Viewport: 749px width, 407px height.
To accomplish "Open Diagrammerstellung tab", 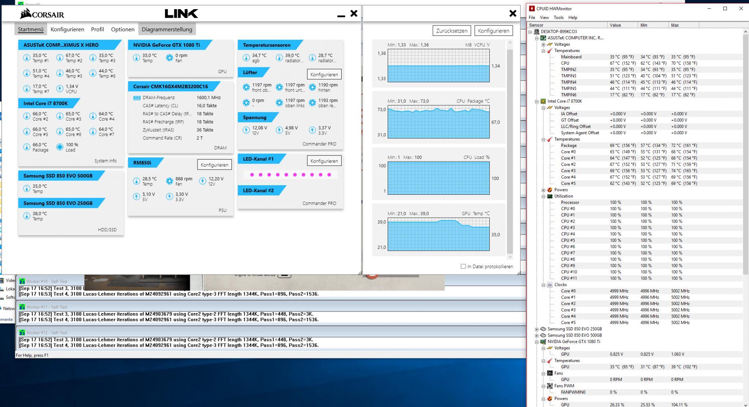I will [x=167, y=29].
